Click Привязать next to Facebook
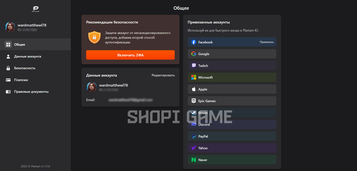 pyautogui.click(x=267, y=42)
